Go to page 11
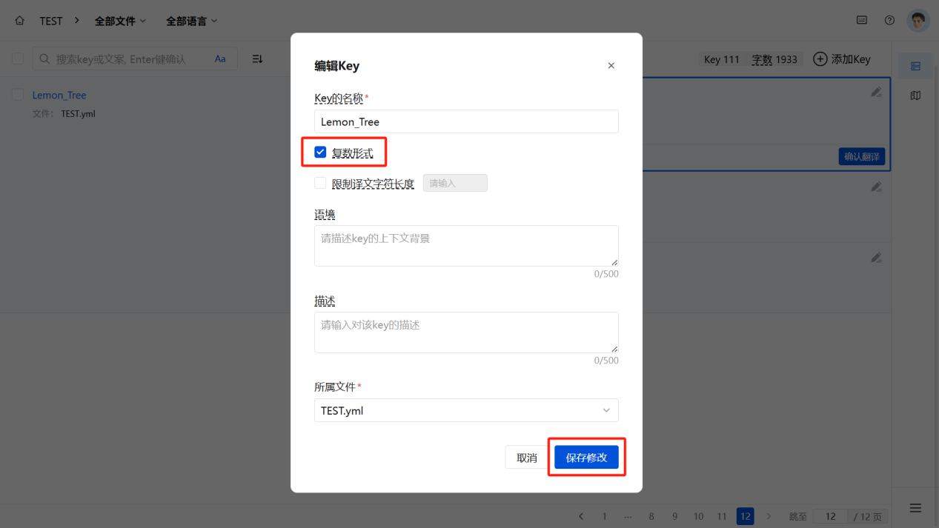This screenshot has width=939, height=528. 722,516
